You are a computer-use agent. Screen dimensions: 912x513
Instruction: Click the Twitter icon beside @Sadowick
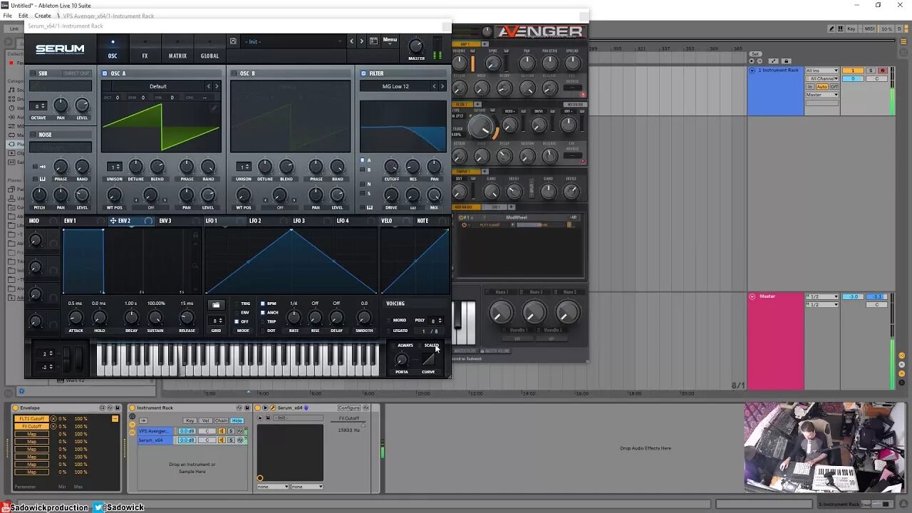tap(98, 508)
